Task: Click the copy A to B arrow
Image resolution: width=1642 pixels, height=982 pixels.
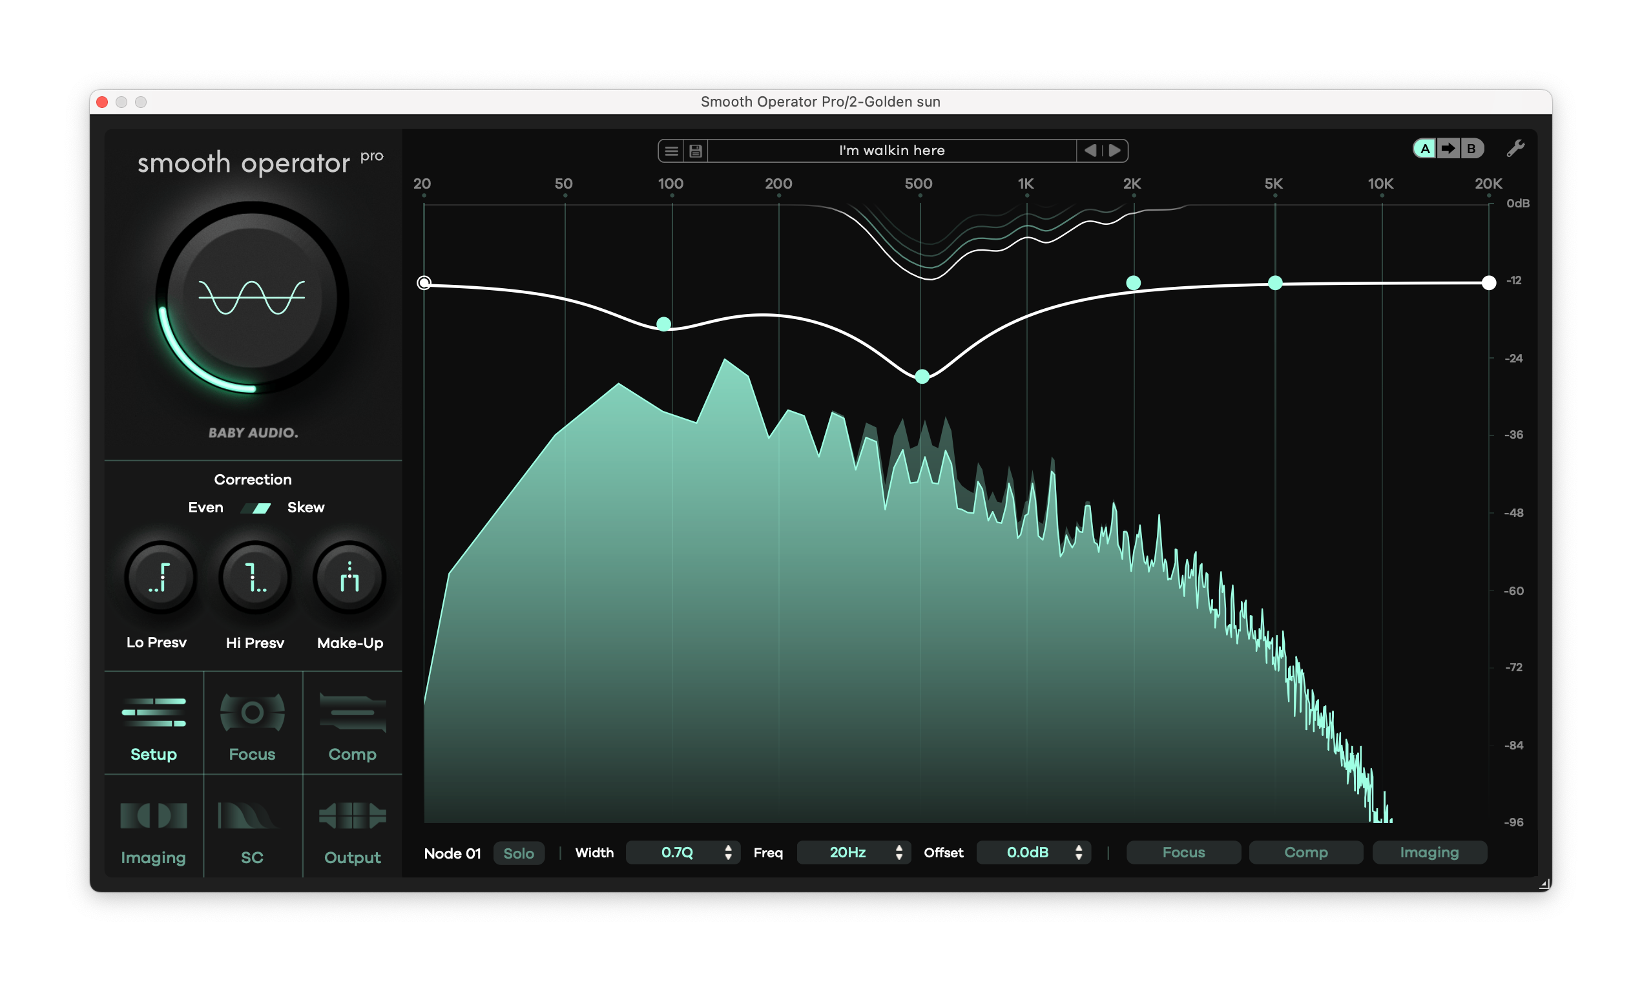Action: [1448, 148]
